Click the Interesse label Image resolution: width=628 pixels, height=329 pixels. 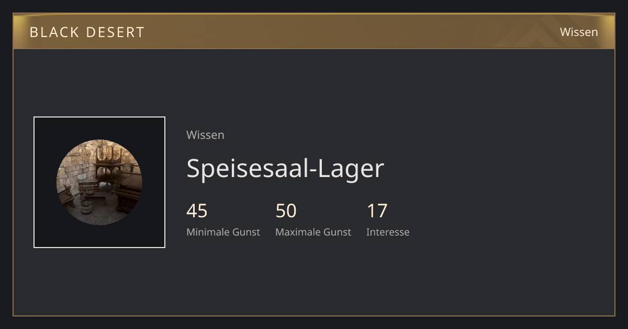tap(388, 232)
